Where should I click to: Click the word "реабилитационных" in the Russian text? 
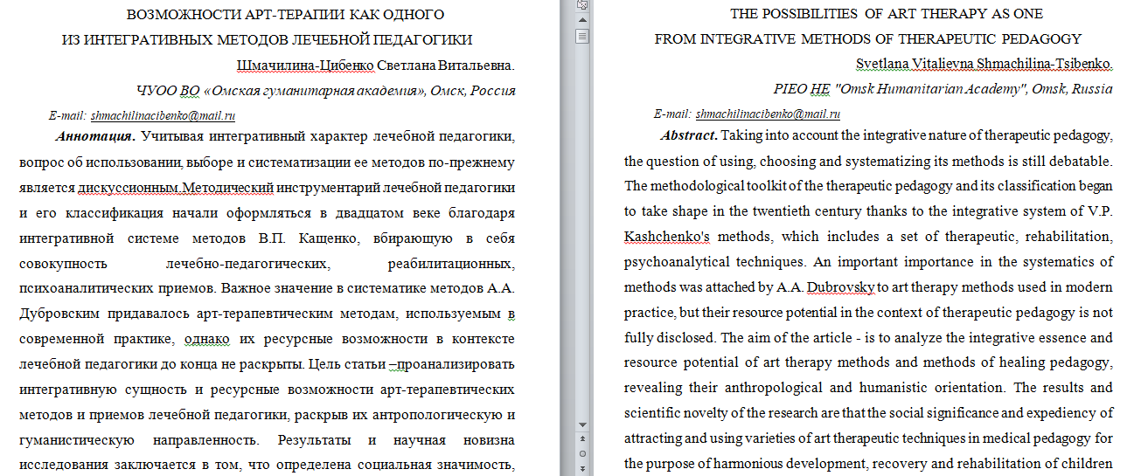pos(451,264)
